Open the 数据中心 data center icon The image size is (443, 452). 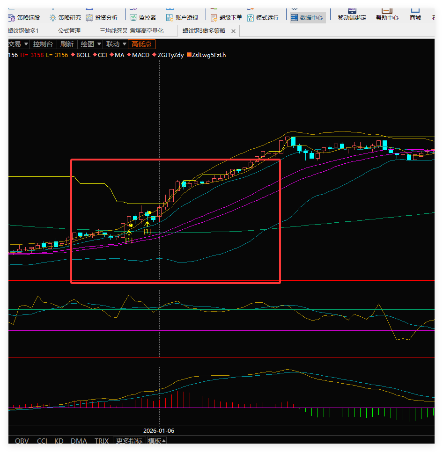[294, 18]
